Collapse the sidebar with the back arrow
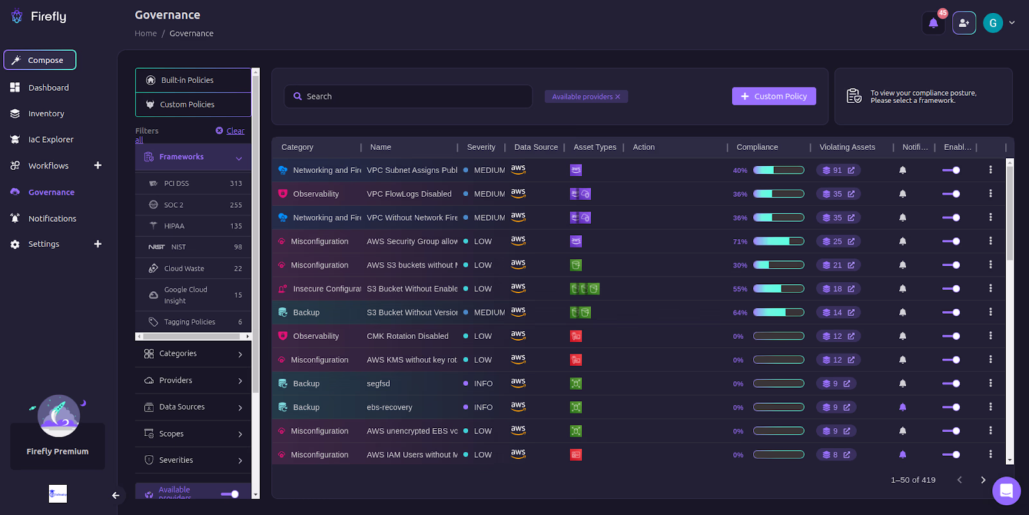The height and width of the screenshot is (515, 1029). 116,495
